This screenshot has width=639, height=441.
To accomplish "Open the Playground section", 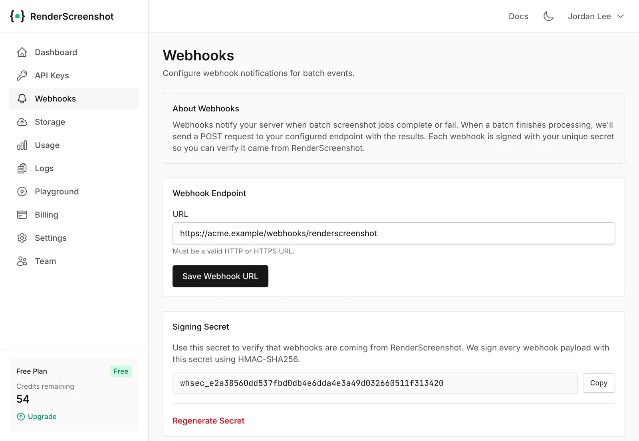I will [x=74, y=192].
